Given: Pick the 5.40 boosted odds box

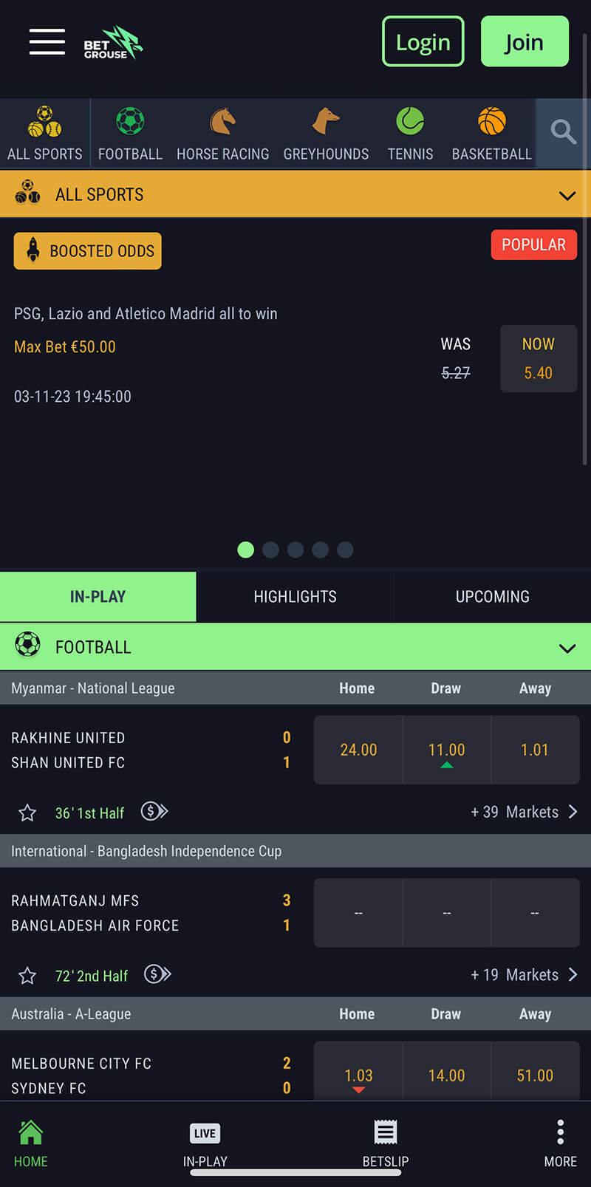Looking at the screenshot, I should (539, 359).
